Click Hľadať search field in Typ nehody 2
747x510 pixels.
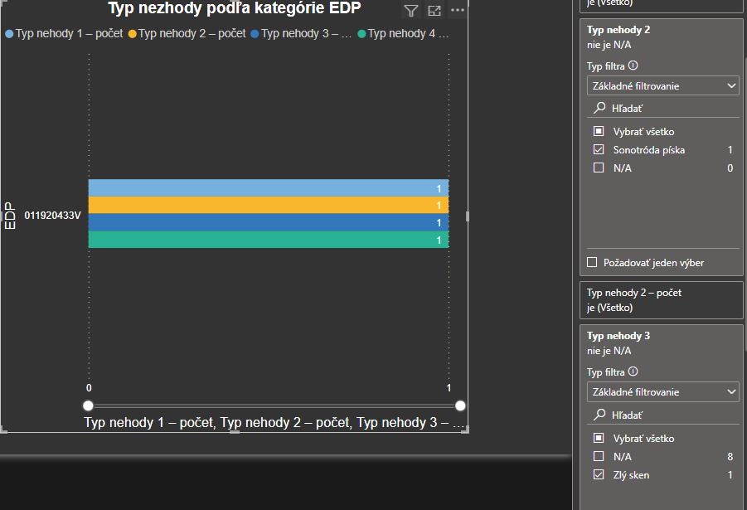(662, 108)
